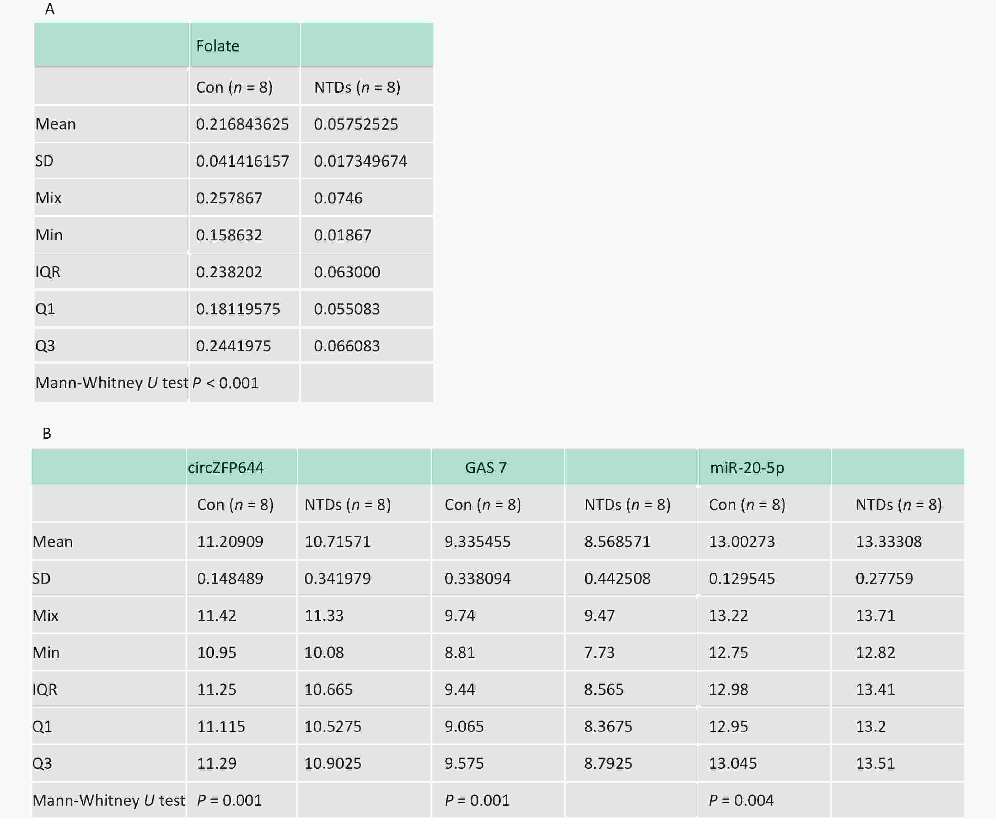Click the IQR row label in table B

tap(44, 689)
